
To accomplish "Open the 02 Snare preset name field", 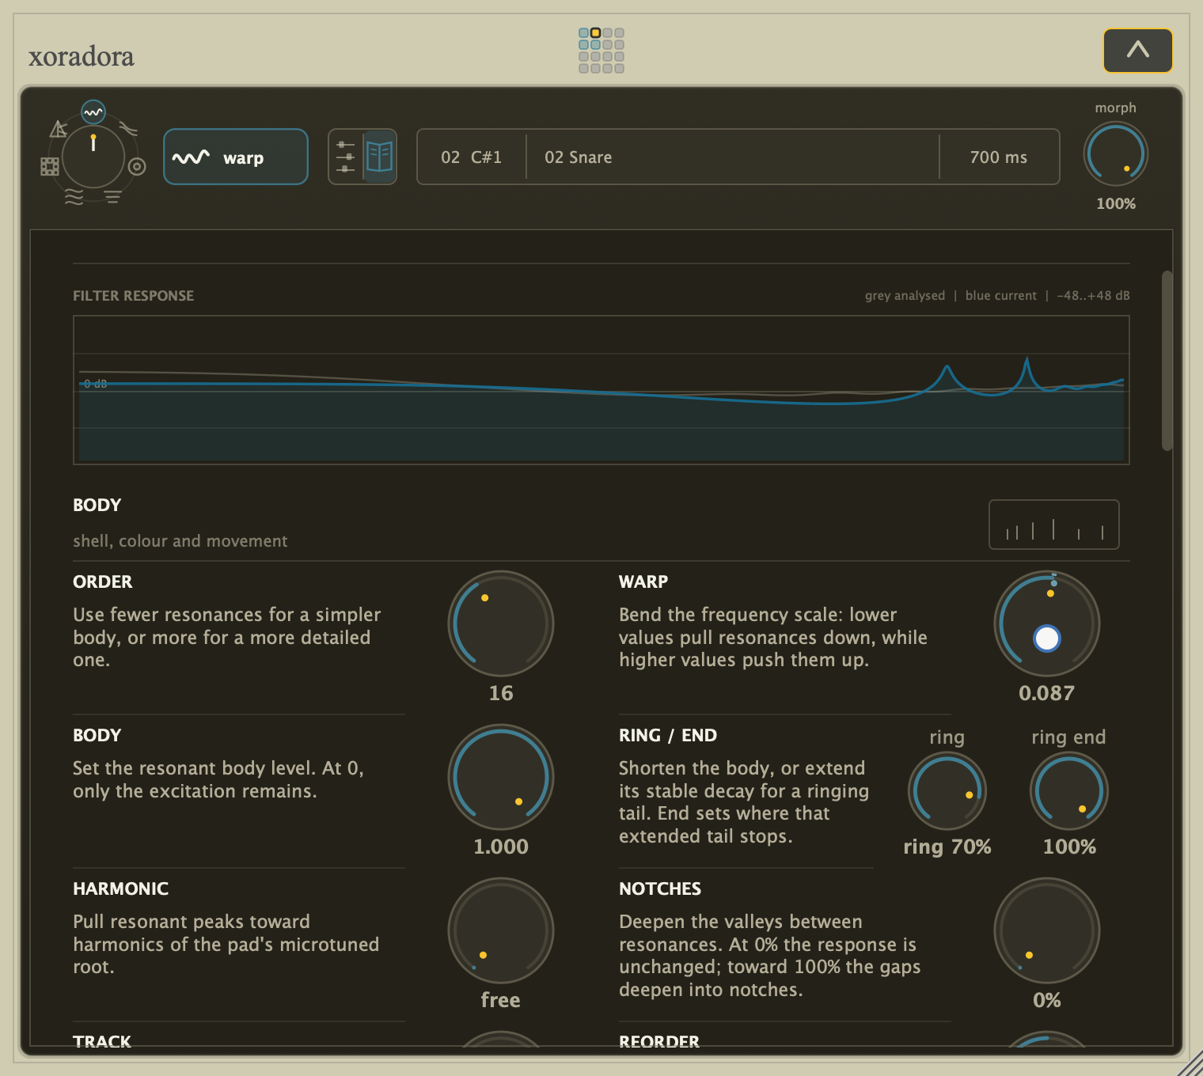I will [x=733, y=157].
